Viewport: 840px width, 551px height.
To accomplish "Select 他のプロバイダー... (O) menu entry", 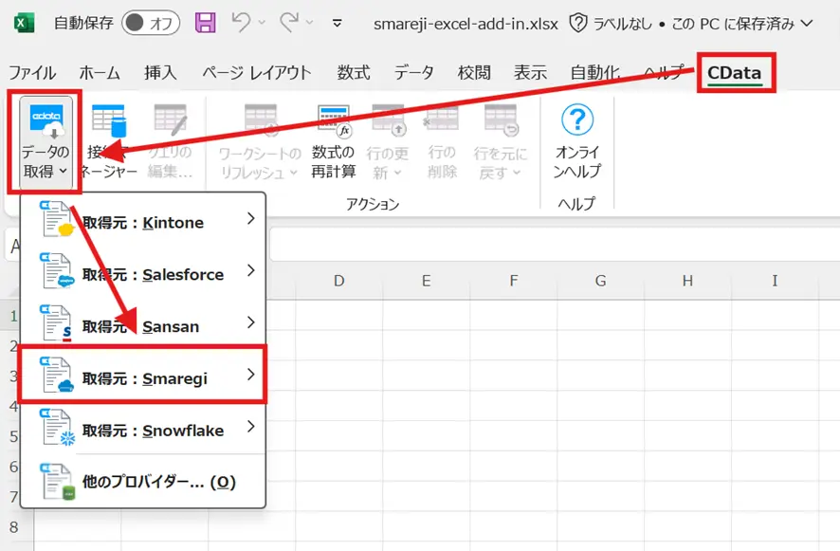I will click(143, 482).
